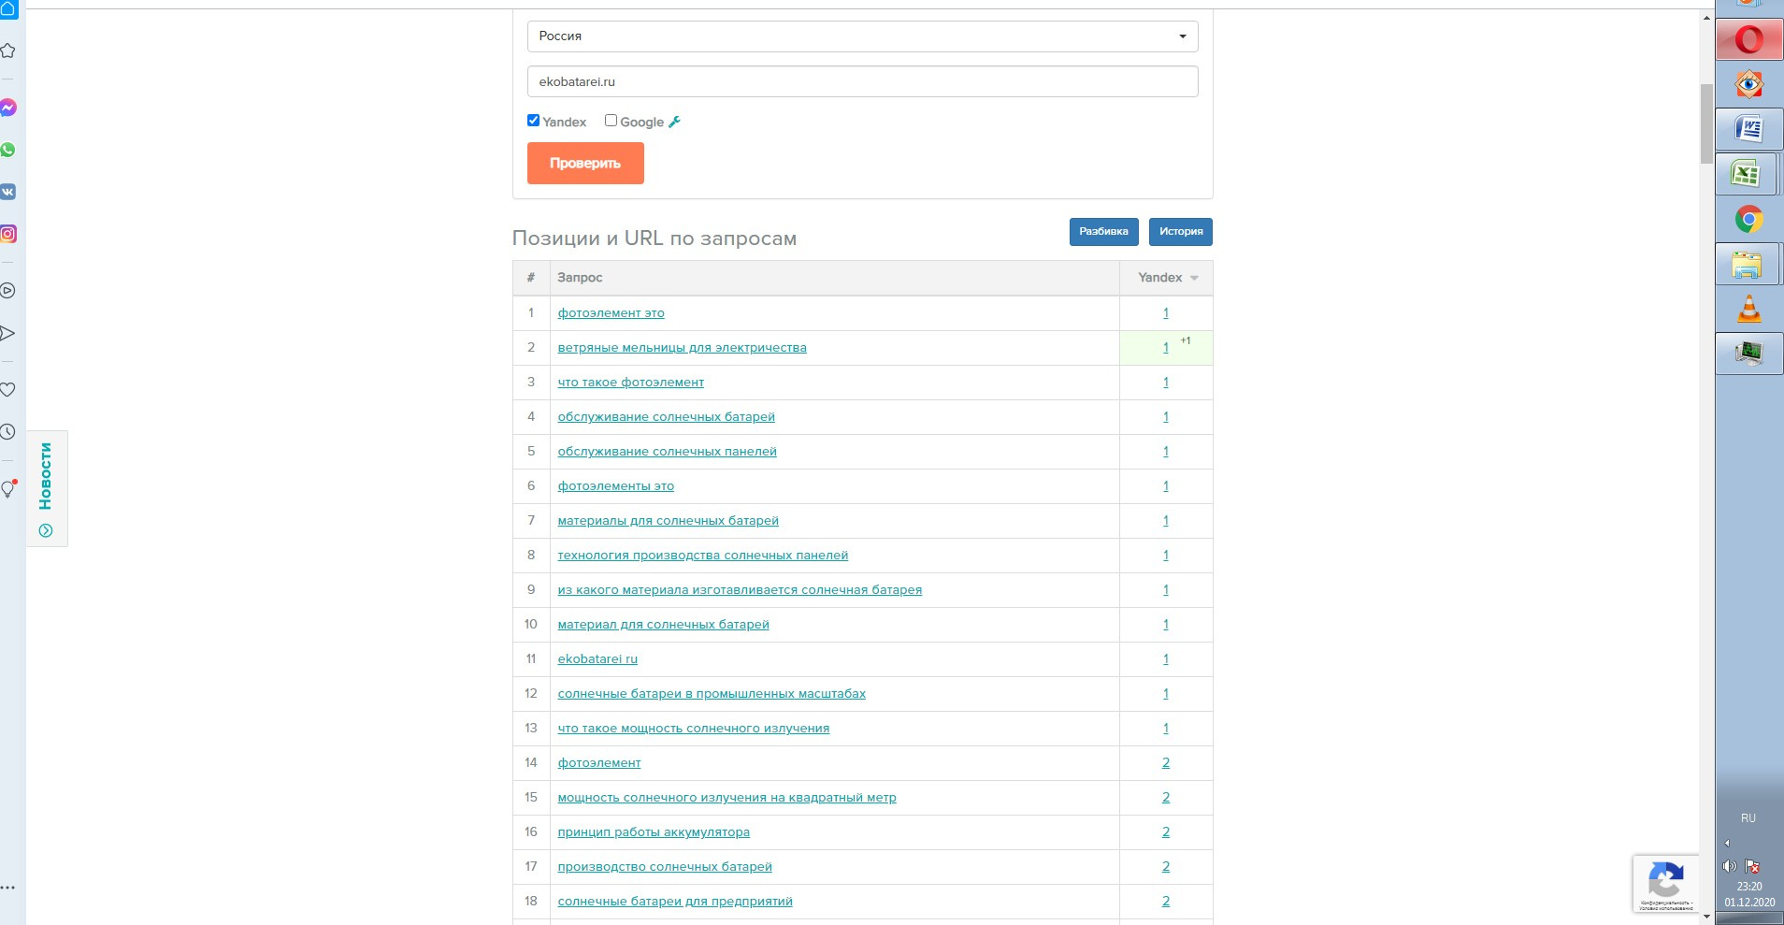Open WhatsApp in the Opera sidebar
Viewport: 1784px width, 925px height.
(8, 150)
